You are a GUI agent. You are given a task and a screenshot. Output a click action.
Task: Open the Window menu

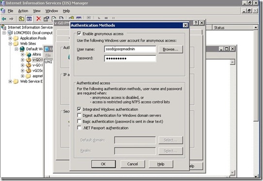[51, 11]
